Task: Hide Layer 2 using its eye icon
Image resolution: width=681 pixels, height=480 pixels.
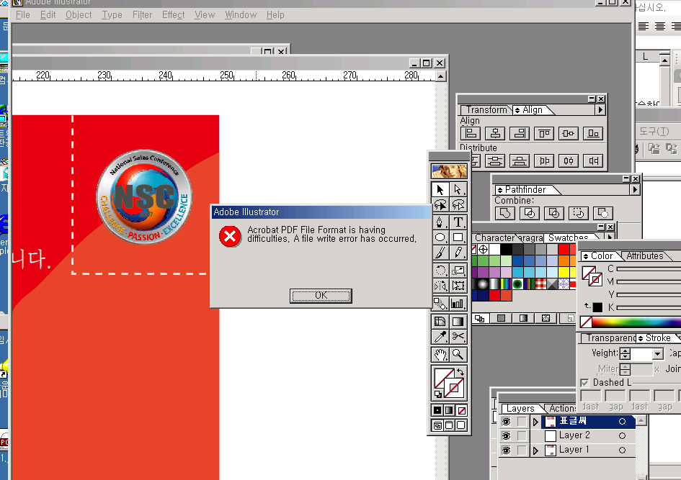Action: 506,436
